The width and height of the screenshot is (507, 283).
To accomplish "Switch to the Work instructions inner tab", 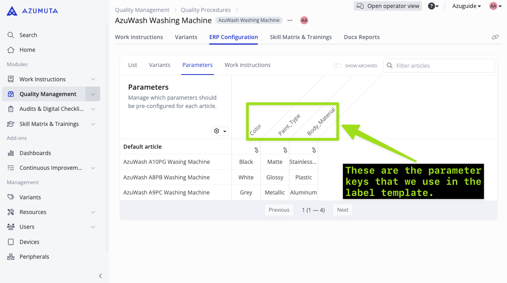I will 248,65.
